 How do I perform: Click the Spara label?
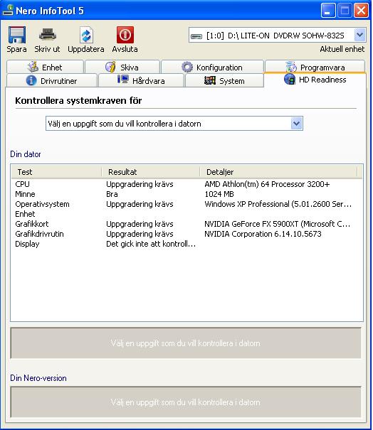pyautogui.click(x=17, y=49)
